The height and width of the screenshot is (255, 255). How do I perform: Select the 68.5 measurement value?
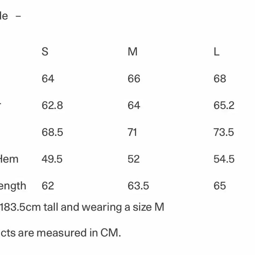[x=52, y=132]
